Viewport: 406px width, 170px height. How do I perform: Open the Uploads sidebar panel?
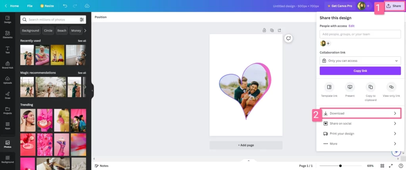8,80
